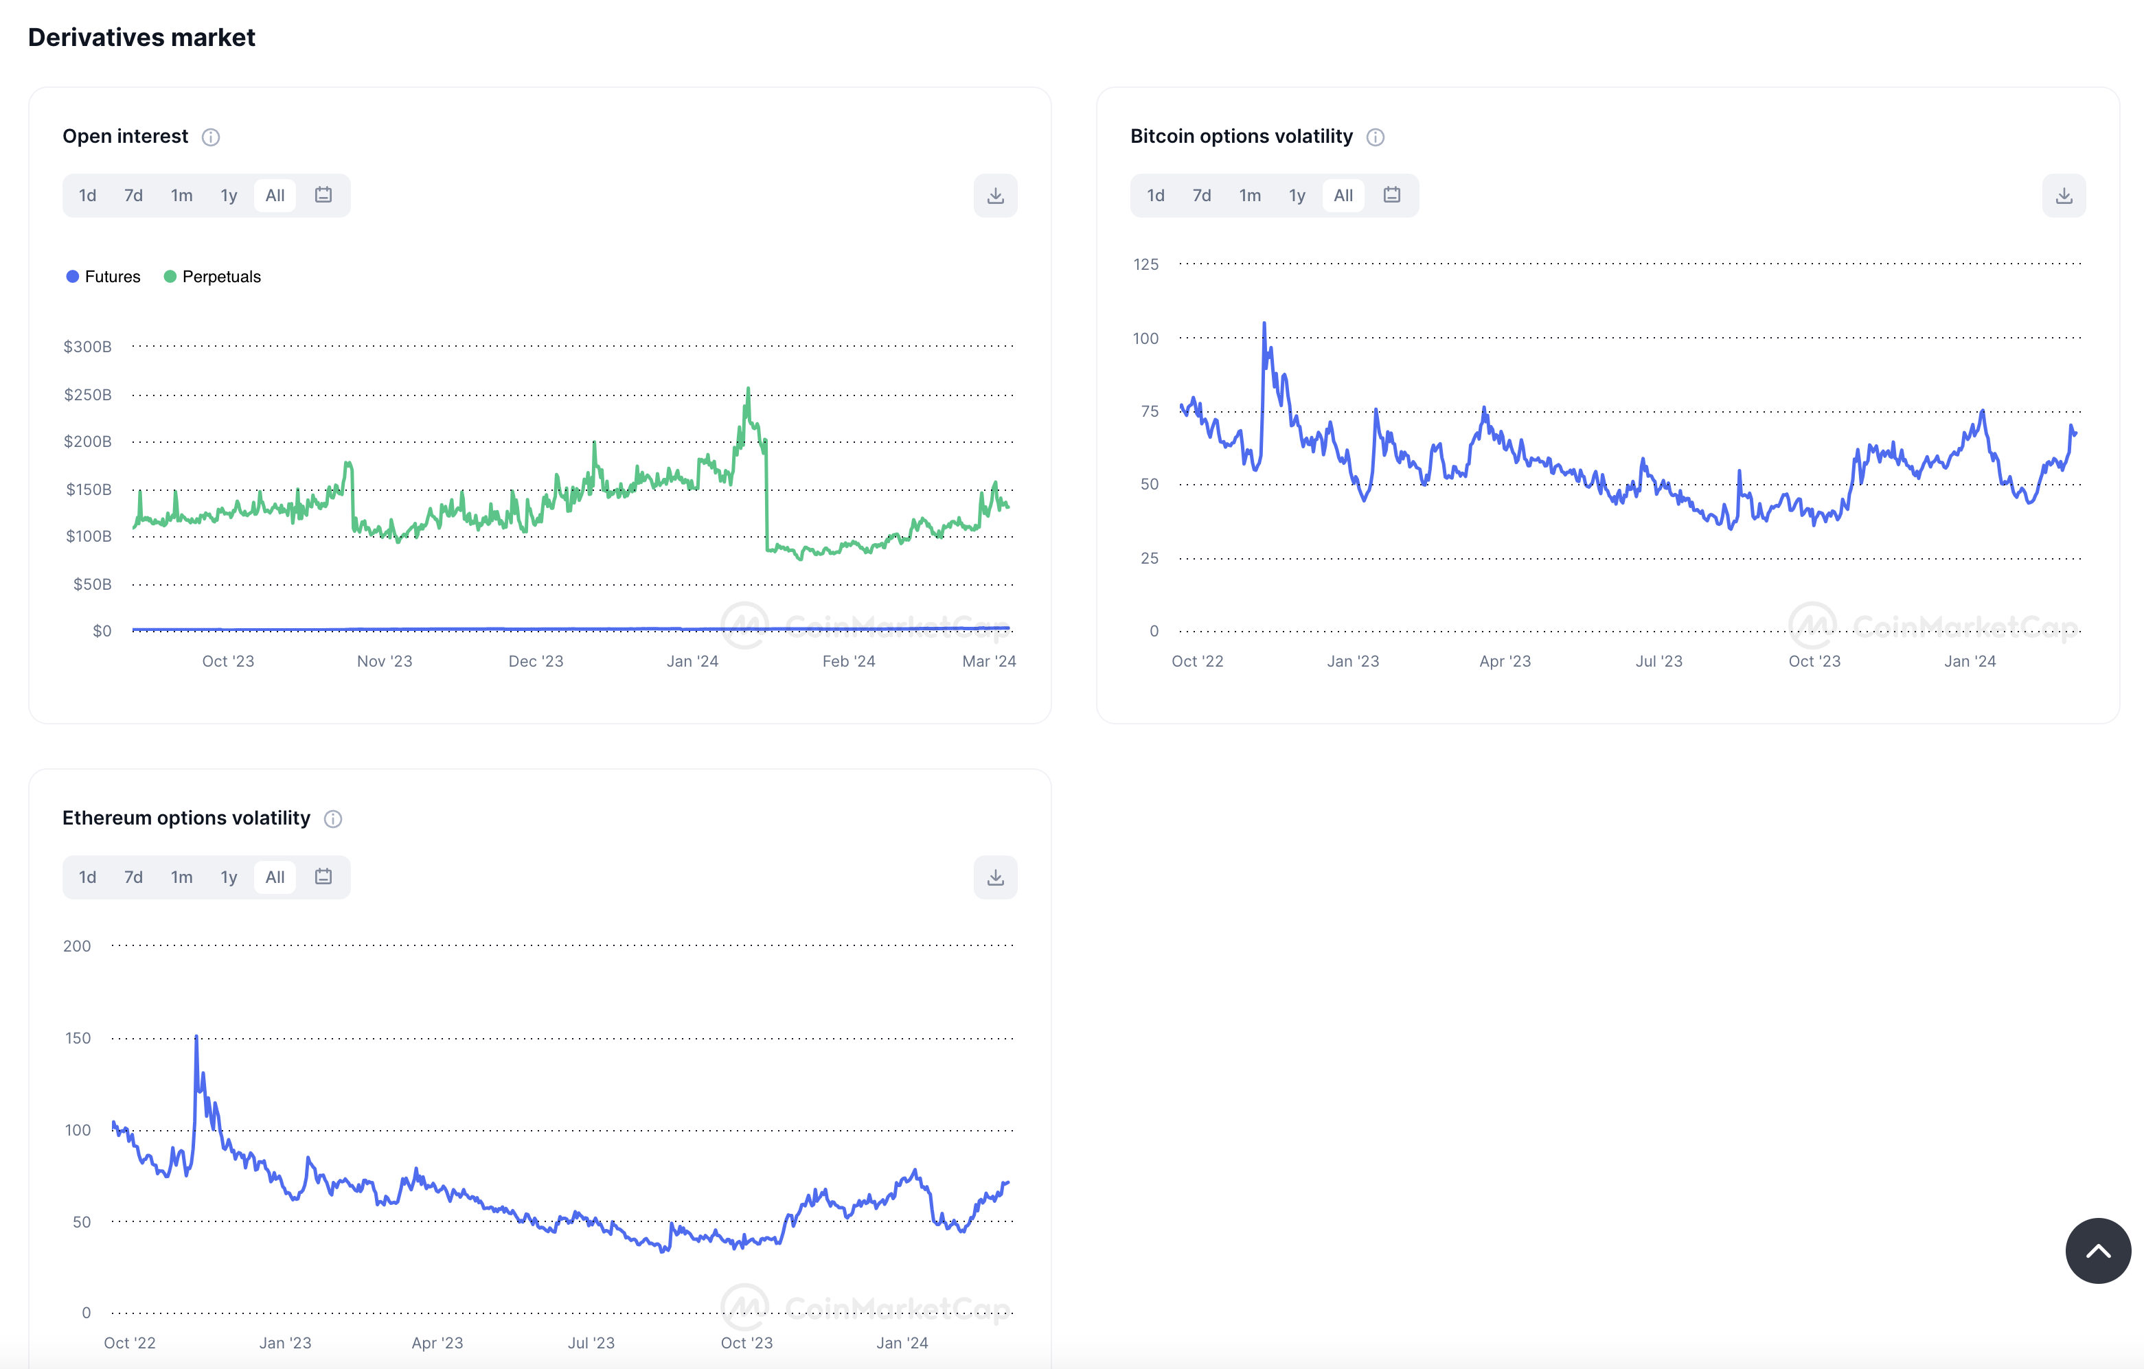Open the Bitcoin volatility calendar date picker
The width and height of the screenshot is (2144, 1369).
(1391, 195)
